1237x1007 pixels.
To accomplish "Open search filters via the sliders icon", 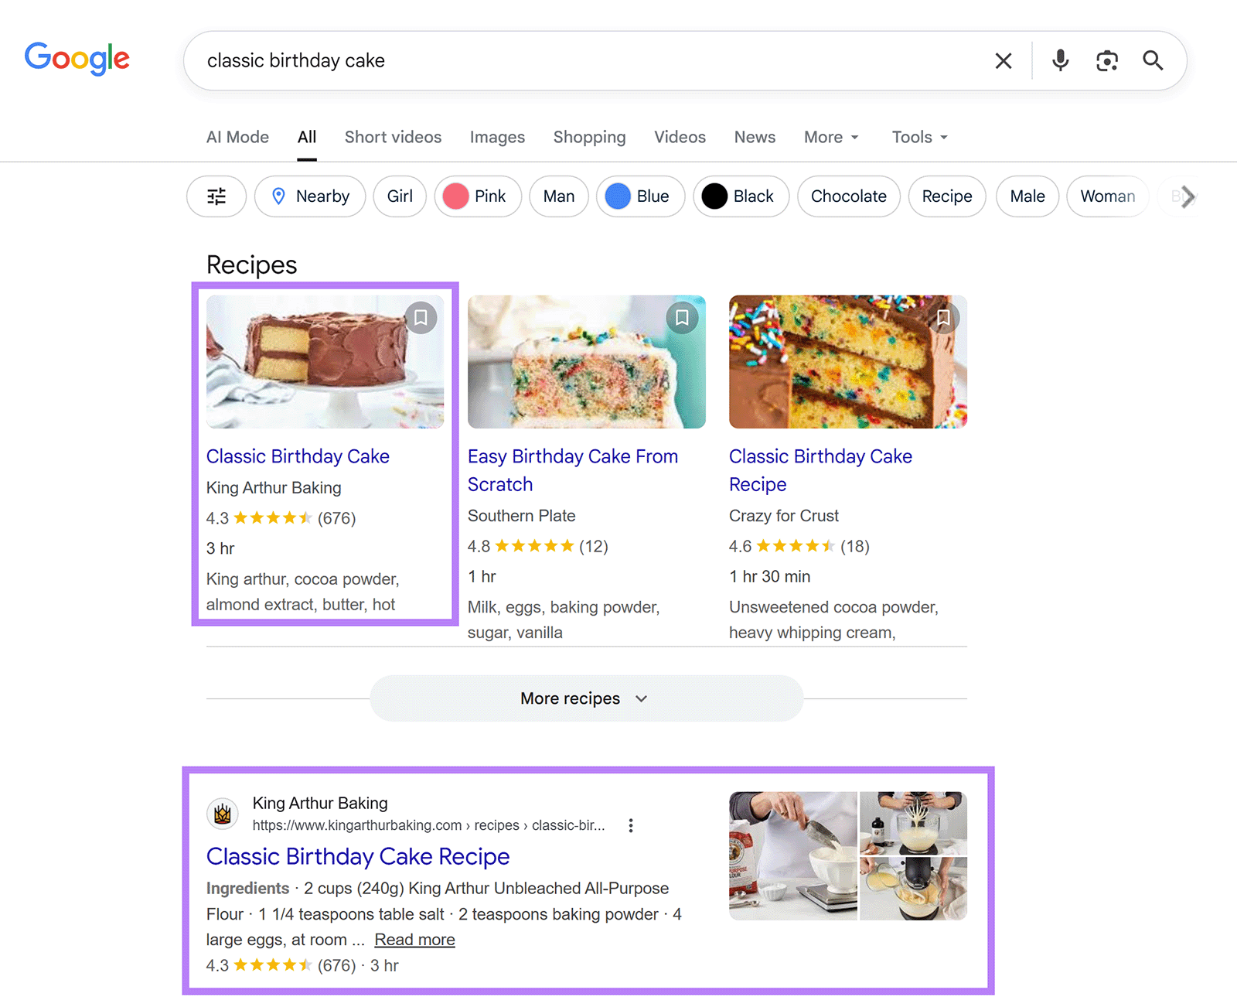I will coord(216,196).
